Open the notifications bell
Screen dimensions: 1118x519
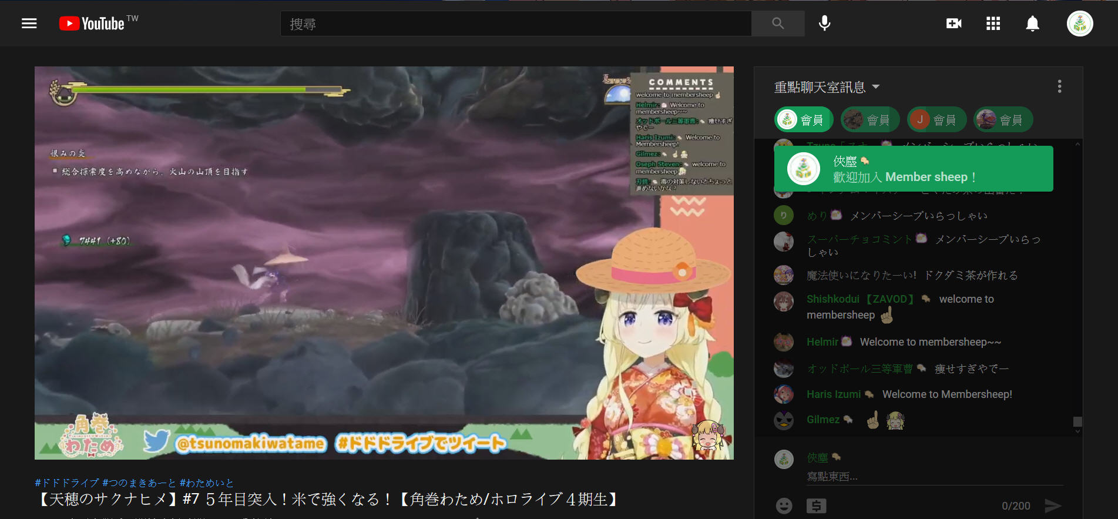pyautogui.click(x=1033, y=24)
